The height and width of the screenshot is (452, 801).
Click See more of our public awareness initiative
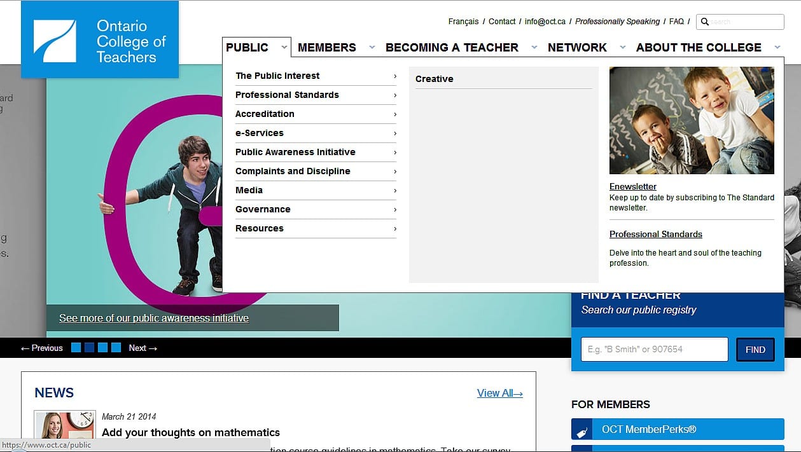tap(154, 318)
